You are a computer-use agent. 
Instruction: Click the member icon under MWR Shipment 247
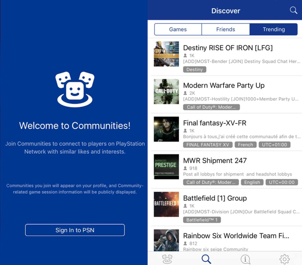pos(185,168)
